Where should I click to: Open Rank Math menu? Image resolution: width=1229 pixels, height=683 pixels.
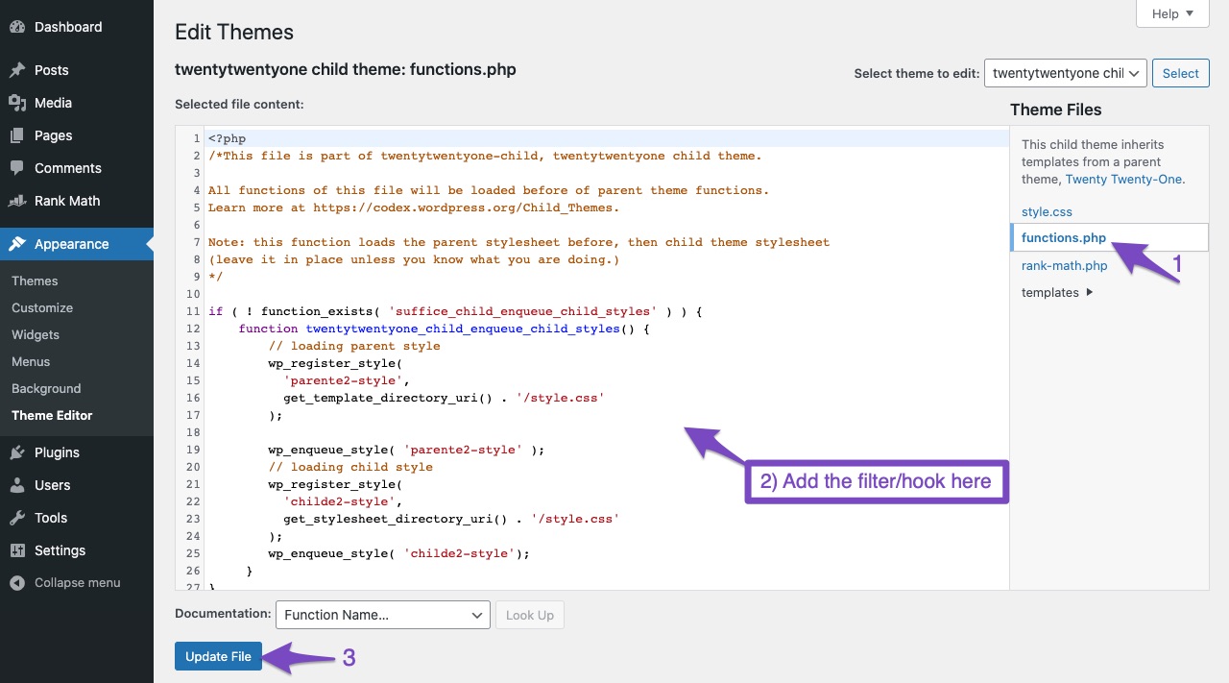(67, 201)
